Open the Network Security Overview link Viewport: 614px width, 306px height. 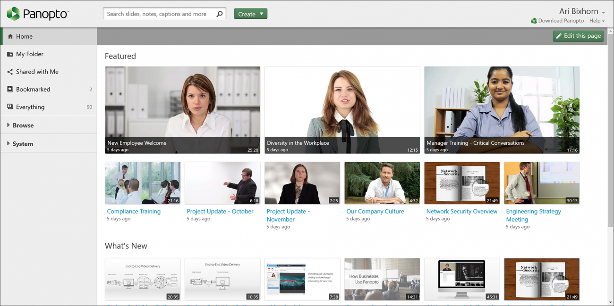(x=461, y=211)
